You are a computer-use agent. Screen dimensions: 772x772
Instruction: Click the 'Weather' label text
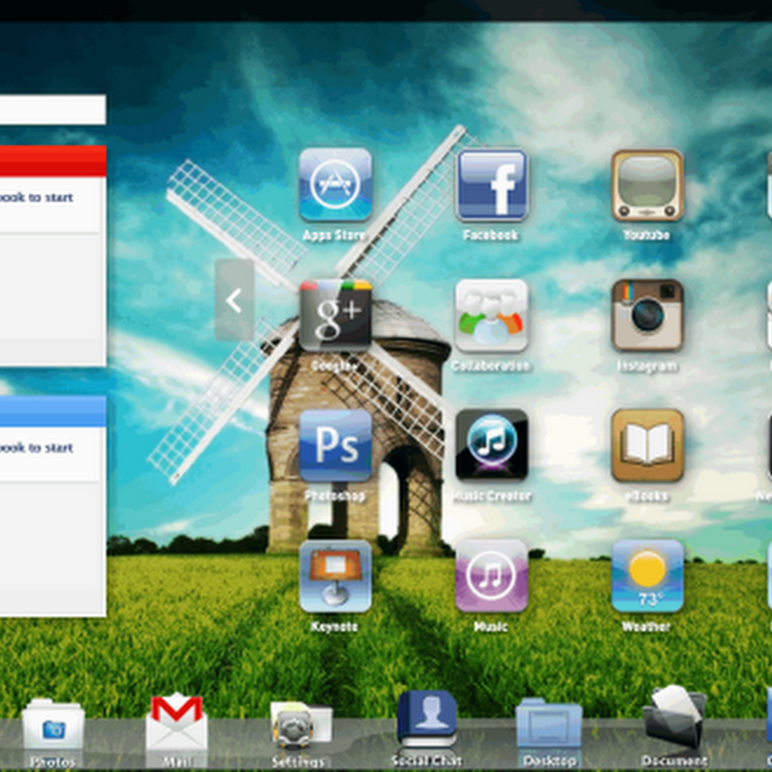point(647,626)
